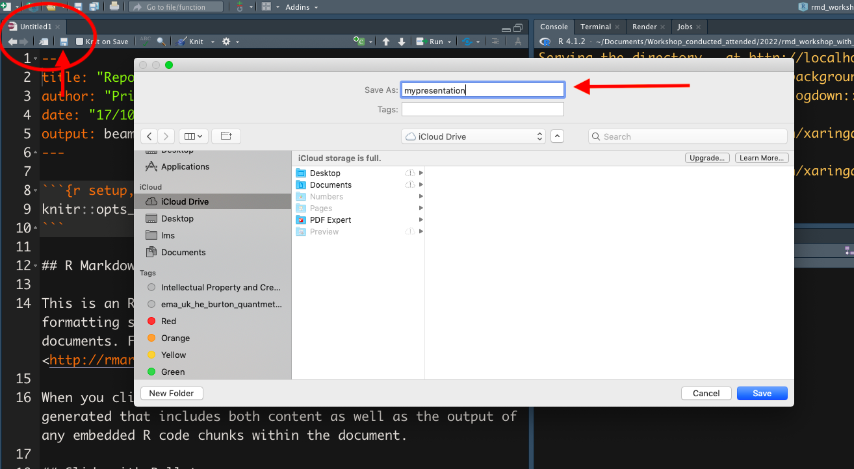
Task: Expand the Desktop folder arrow in file list
Action: pos(421,173)
